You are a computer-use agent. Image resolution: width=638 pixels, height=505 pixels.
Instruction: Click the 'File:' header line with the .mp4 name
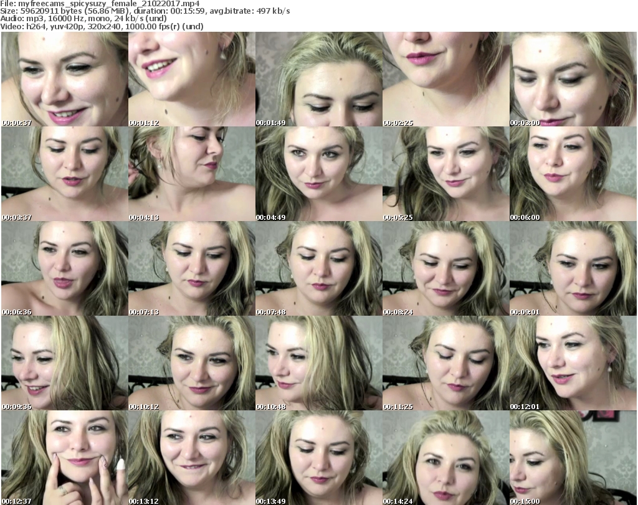100,4
